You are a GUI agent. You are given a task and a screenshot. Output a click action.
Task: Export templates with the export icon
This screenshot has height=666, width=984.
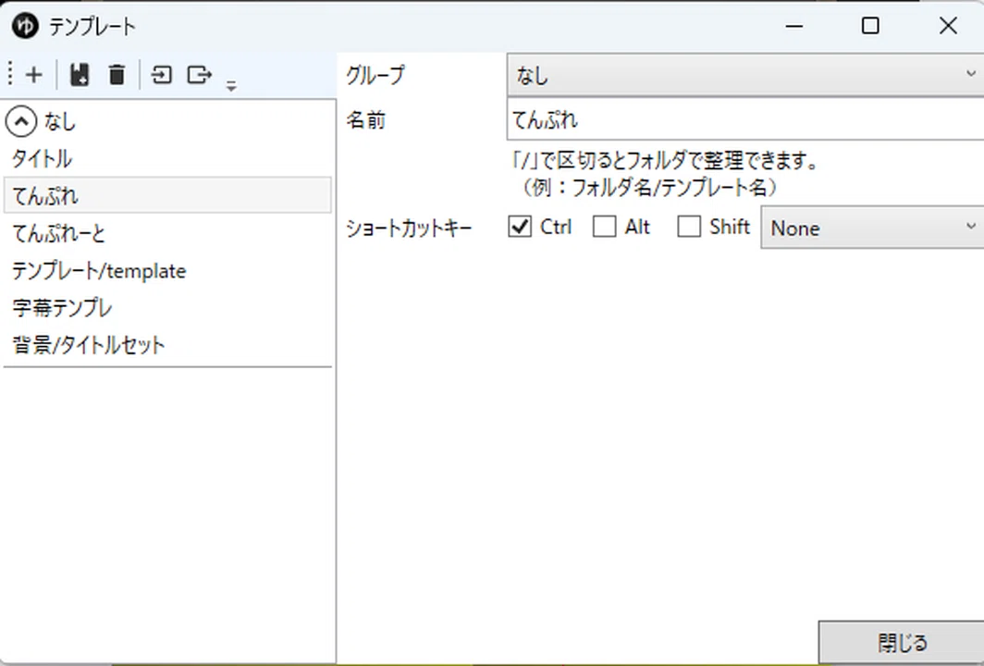point(199,75)
